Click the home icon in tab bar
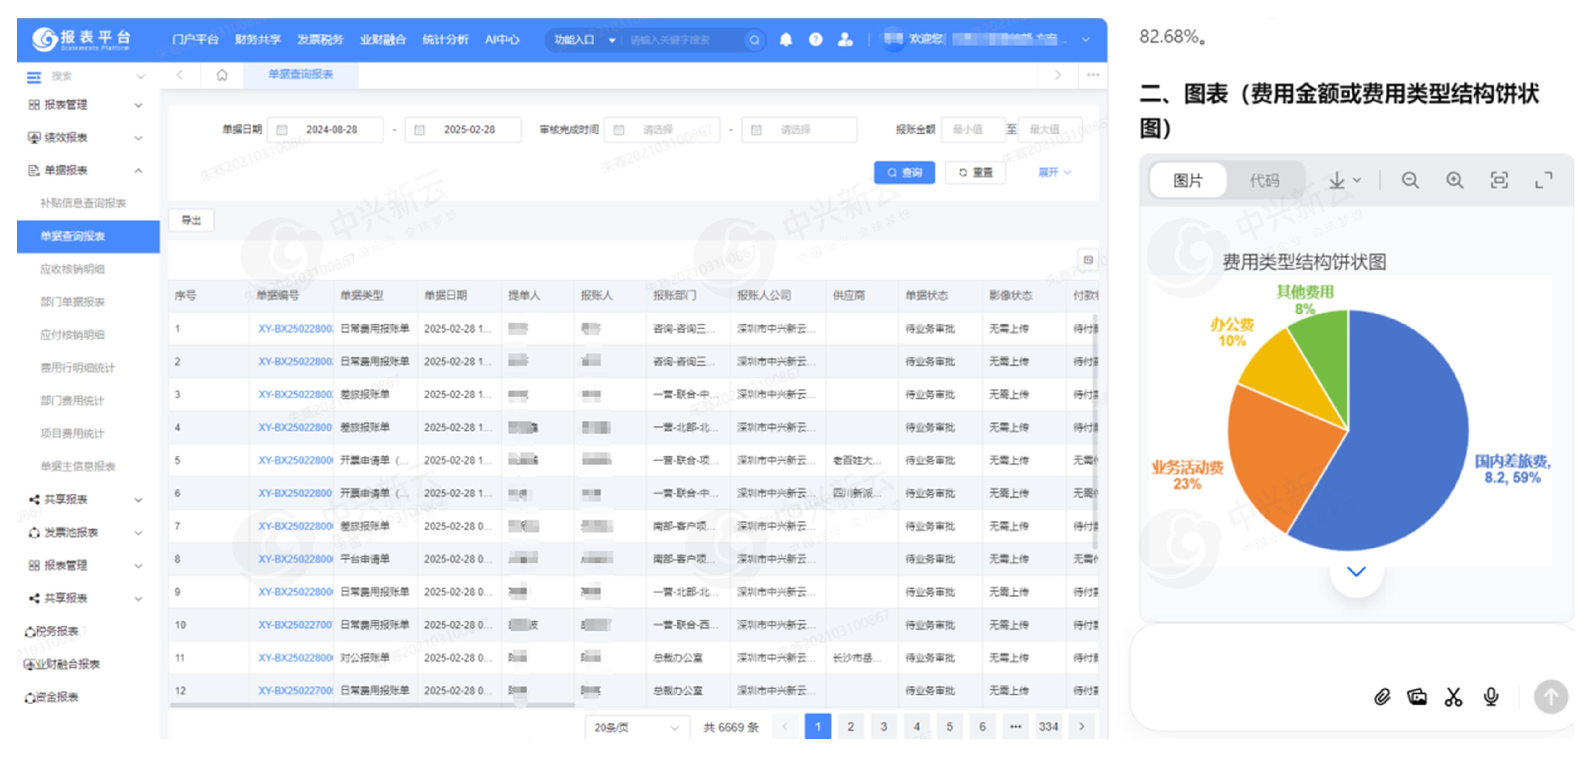The image size is (1594, 760). pyautogui.click(x=222, y=75)
